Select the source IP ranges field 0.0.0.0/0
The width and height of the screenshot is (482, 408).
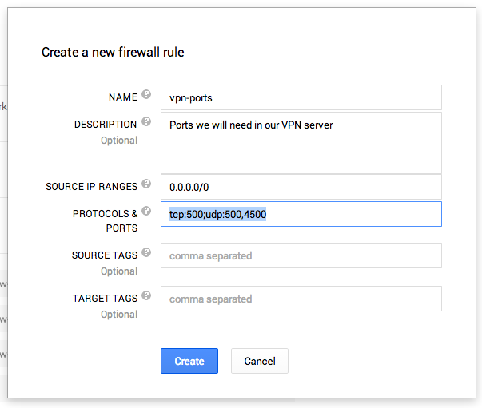click(x=301, y=187)
